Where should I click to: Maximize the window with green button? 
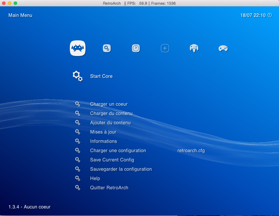[x=15, y=3]
